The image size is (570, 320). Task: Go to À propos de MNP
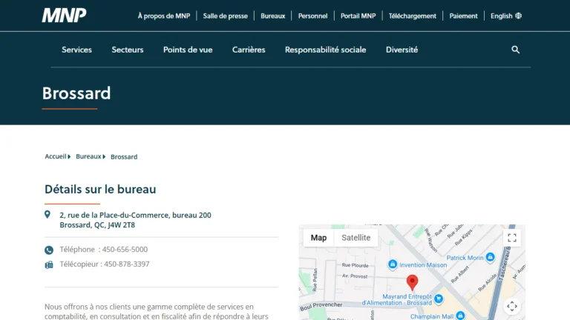[x=163, y=16]
